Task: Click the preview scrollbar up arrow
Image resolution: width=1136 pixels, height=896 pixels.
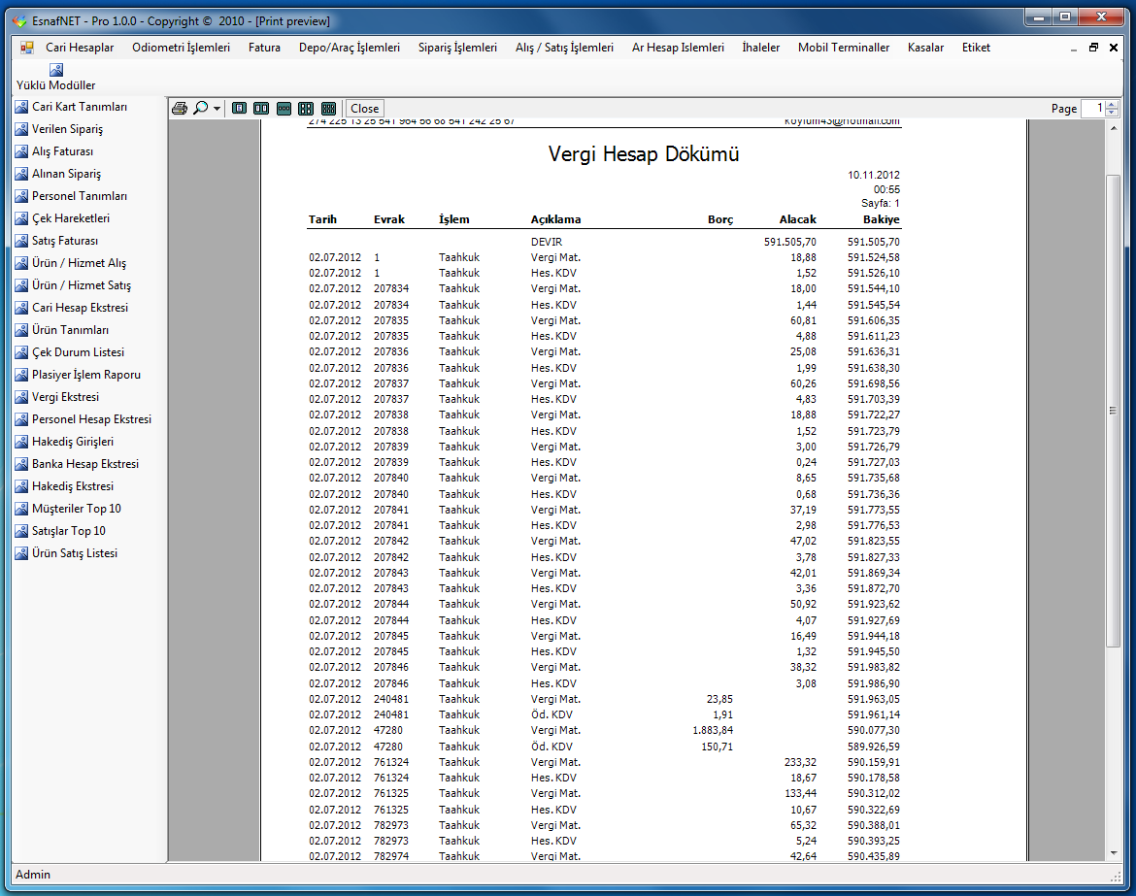Action: (x=1114, y=128)
